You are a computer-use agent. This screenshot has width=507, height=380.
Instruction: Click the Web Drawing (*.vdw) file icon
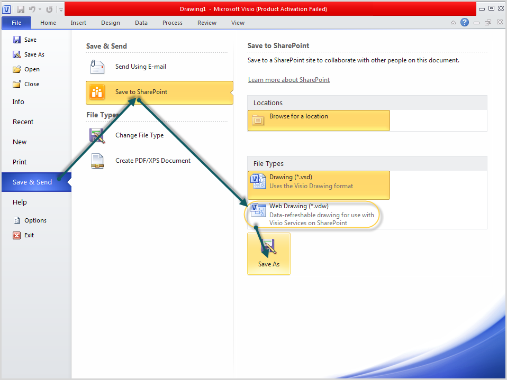[258, 210]
